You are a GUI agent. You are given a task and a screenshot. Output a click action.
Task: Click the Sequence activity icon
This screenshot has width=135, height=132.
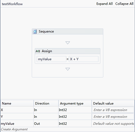pyautogui.click(x=35, y=32)
